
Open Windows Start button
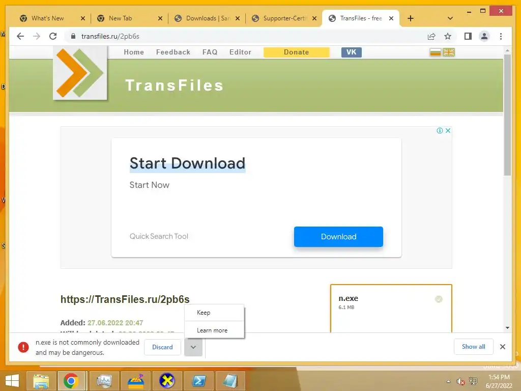point(12,381)
